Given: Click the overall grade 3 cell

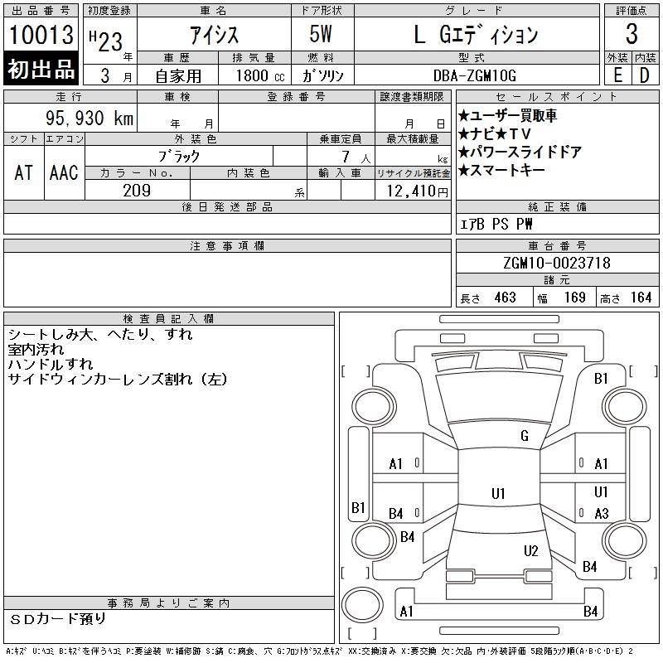Looking at the screenshot, I should [632, 34].
